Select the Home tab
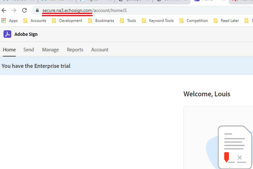 coord(9,50)
